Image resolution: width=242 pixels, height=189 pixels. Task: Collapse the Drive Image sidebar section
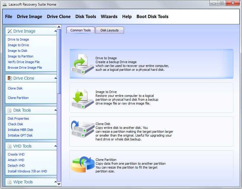pos(55,31)
